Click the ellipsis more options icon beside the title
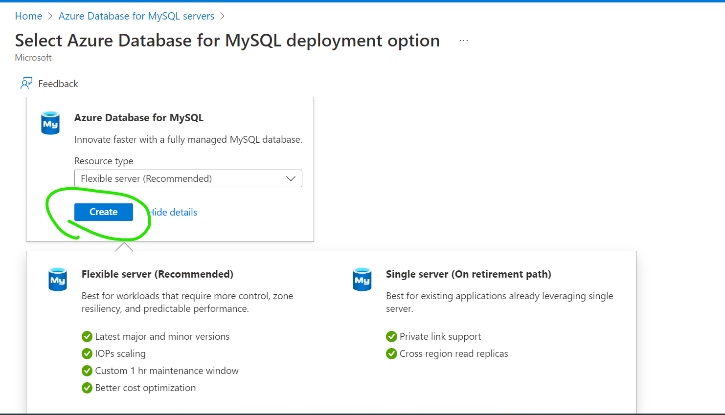Image resolution: width=725 pixels, height=415 pixels. 464,41
